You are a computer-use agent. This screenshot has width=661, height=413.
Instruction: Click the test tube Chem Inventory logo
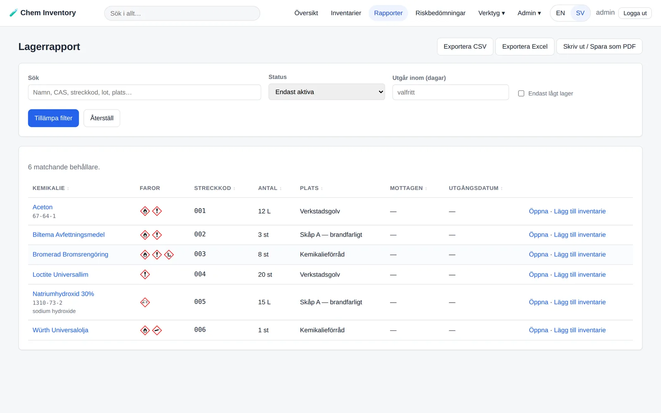point(43,13)
